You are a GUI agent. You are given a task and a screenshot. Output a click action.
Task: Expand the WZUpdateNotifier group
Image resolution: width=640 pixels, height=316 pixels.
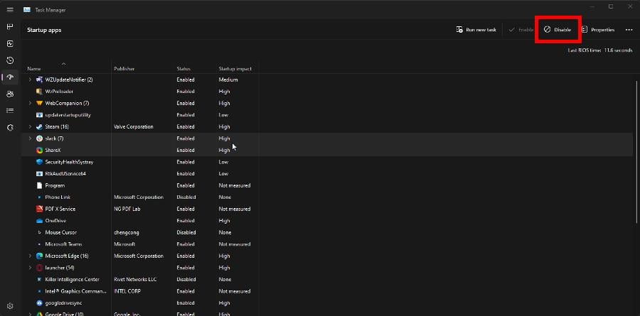(30, 80)
